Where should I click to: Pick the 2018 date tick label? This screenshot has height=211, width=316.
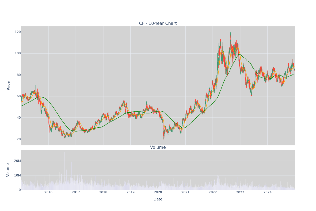click(x=103, y=192)
